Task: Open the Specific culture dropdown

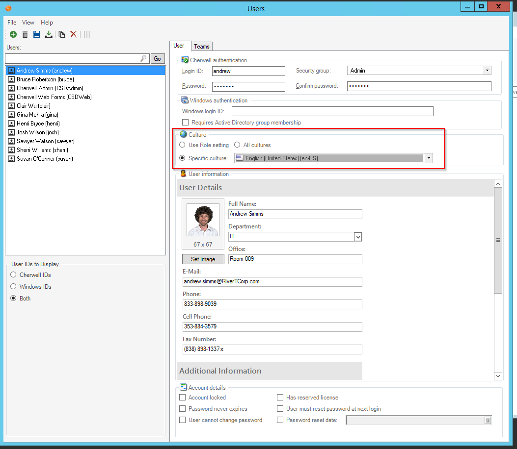Action: point(429,158)
